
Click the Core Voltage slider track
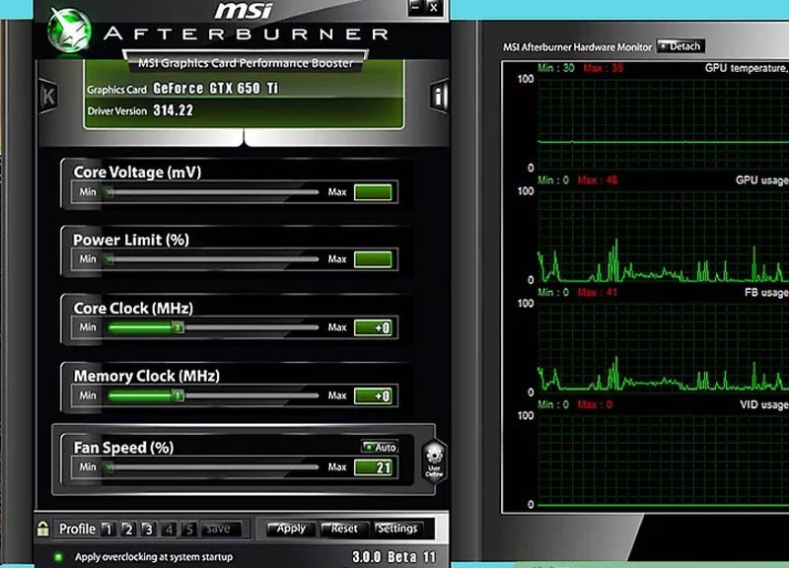pyautogui.click(x=212, y=191)
